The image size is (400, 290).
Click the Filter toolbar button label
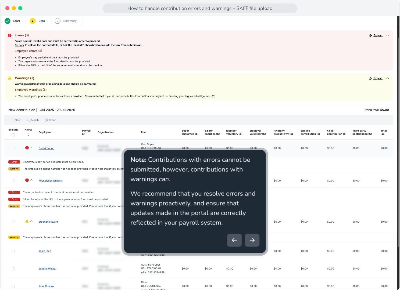(18, 120)
